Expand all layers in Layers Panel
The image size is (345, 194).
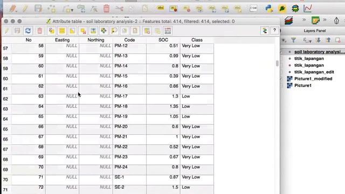click(318, 40)
